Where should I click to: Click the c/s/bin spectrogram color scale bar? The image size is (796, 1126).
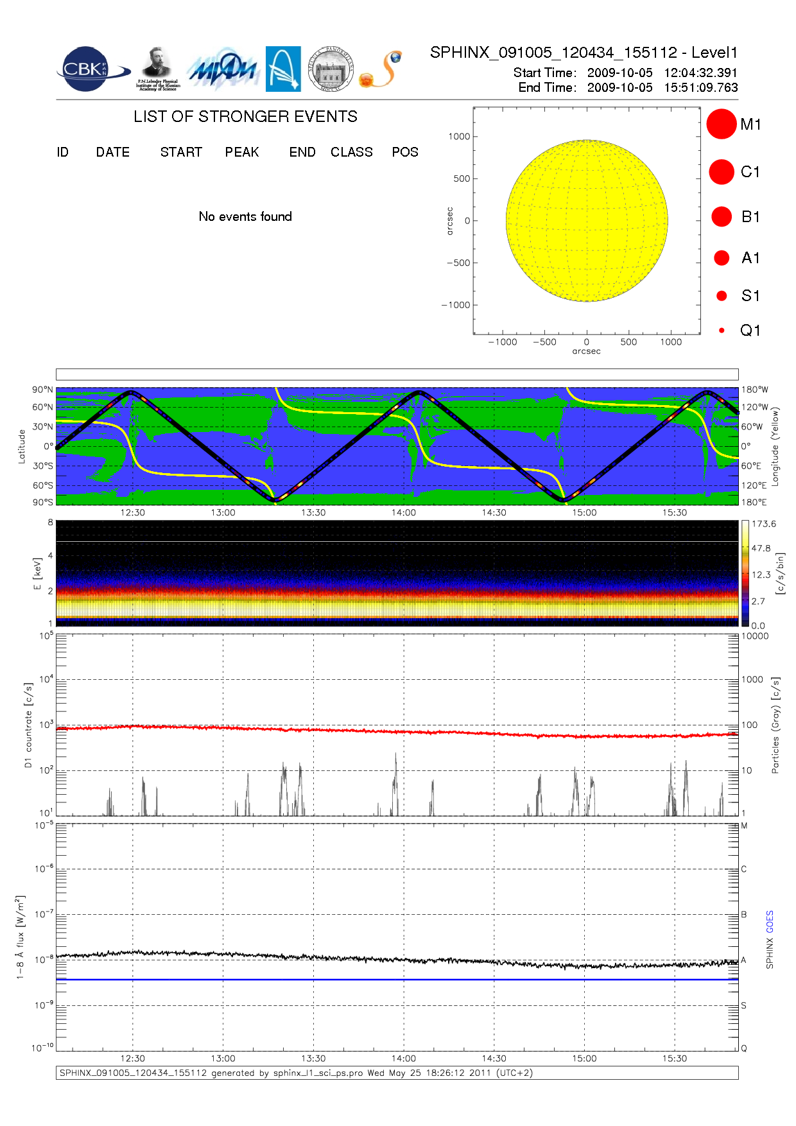tap(745, 573)
